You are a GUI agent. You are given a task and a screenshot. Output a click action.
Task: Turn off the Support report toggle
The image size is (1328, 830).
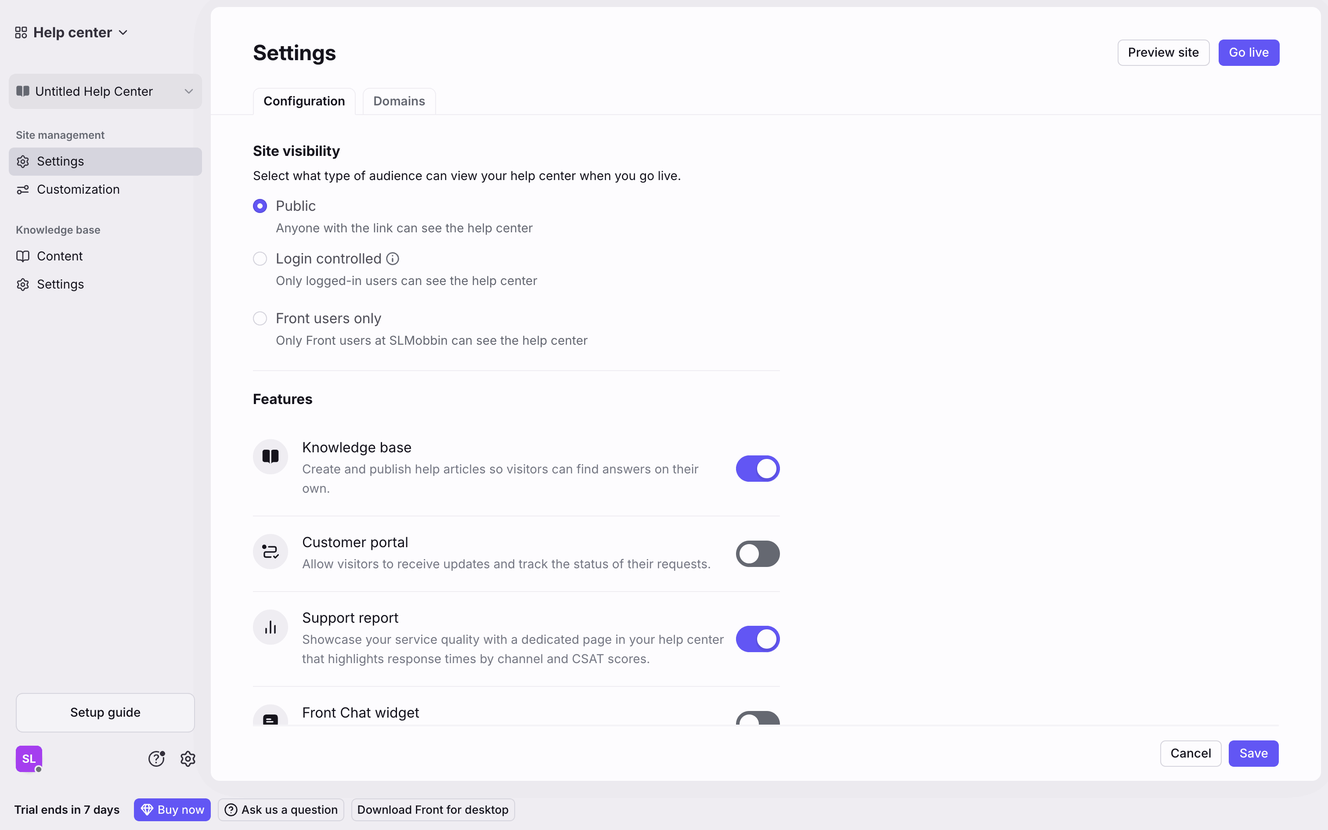(757, 639)
